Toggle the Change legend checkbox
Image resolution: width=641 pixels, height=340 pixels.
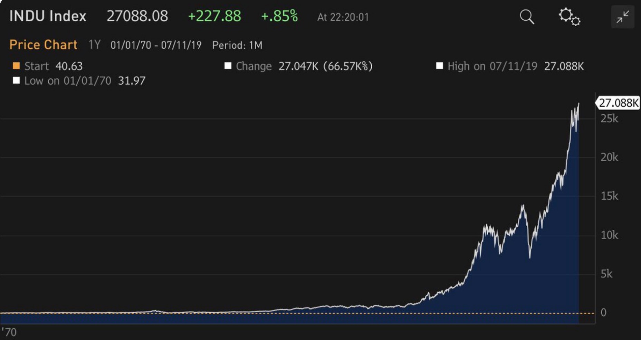228,66
